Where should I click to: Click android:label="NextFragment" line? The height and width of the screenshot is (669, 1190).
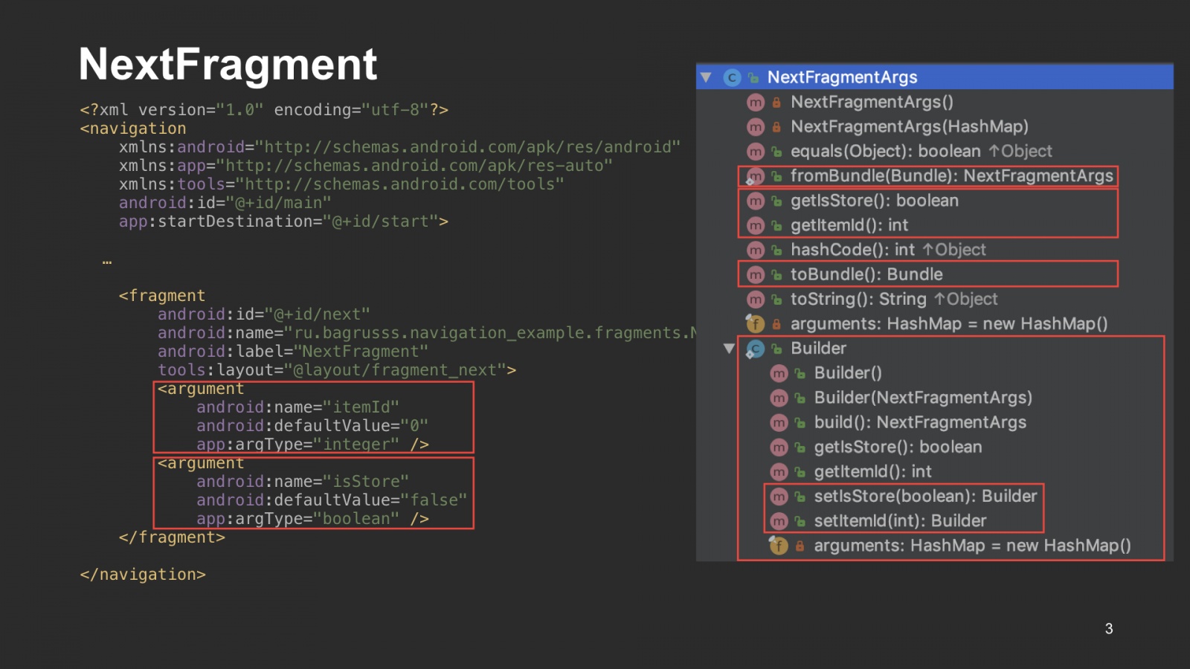(x=293, y=352)
